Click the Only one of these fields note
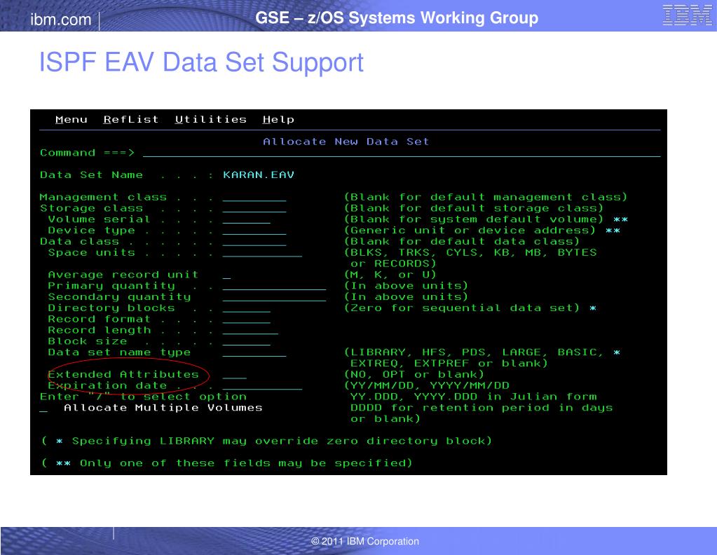 click(227, 463)
